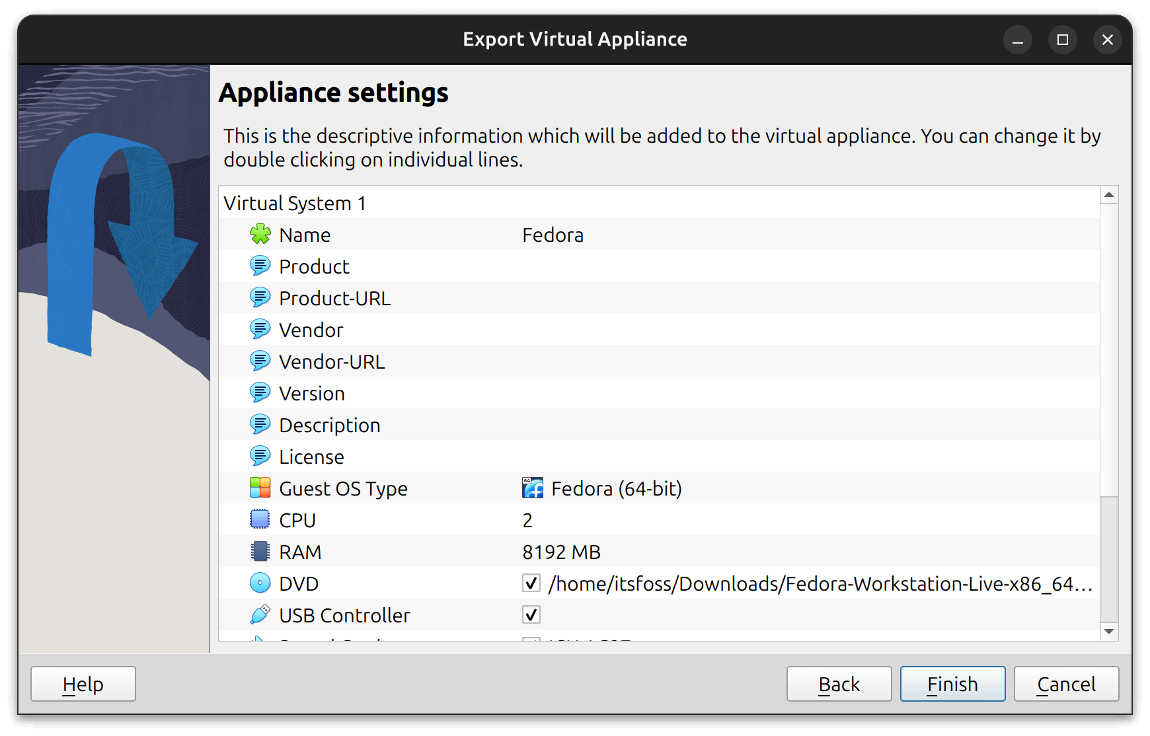Click the green Name icon beside Name row

[x=260, y=235]
